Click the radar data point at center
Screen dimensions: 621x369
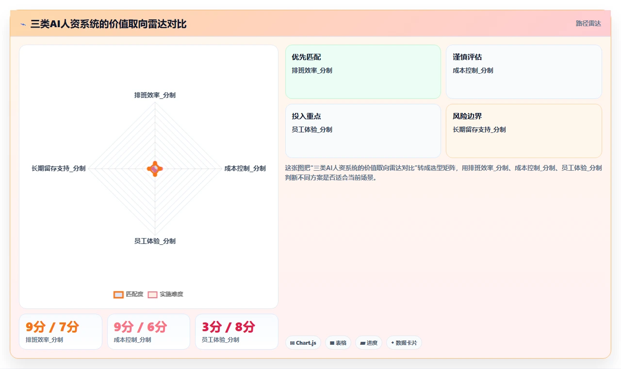(155, 169)
